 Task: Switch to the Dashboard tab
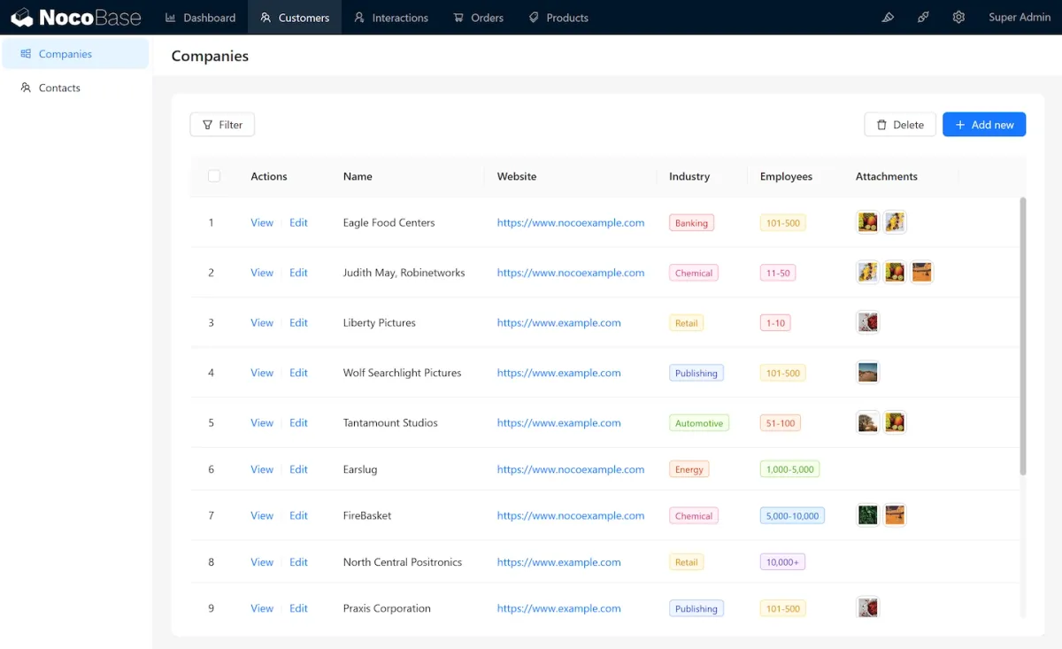tap(201, 18)
